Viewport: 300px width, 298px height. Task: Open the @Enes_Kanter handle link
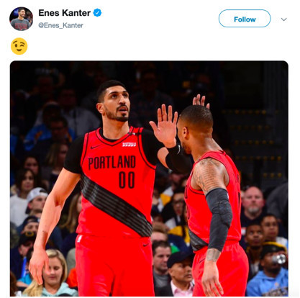[x=61, y=25]
